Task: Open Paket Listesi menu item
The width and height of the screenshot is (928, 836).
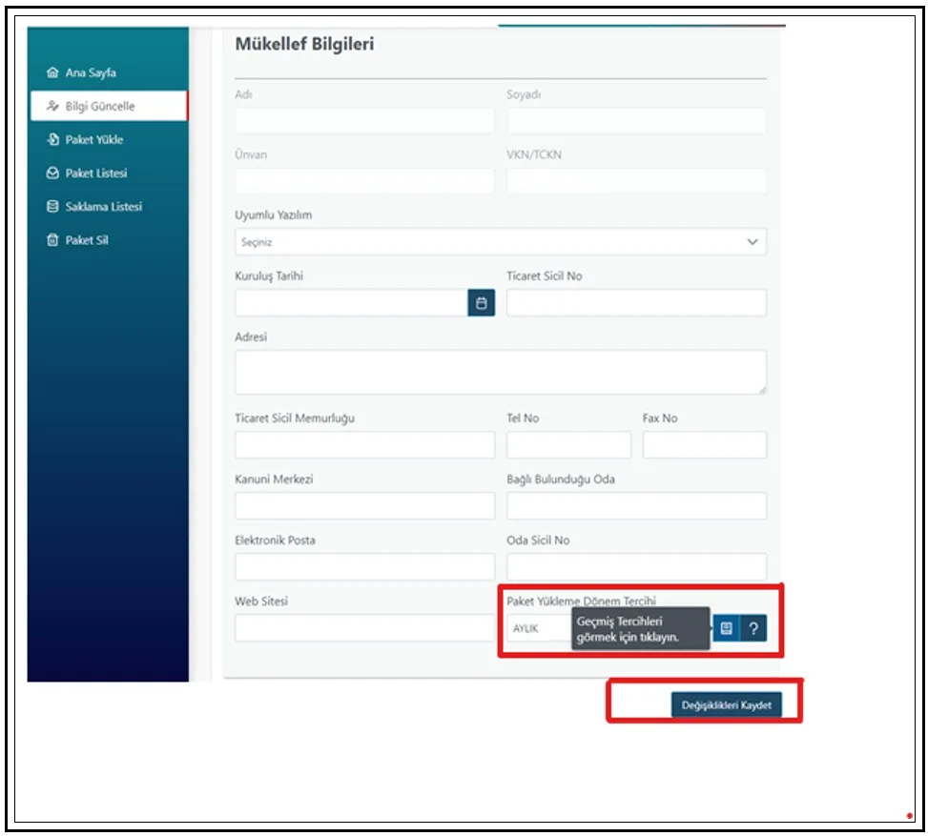Action: 95,173
